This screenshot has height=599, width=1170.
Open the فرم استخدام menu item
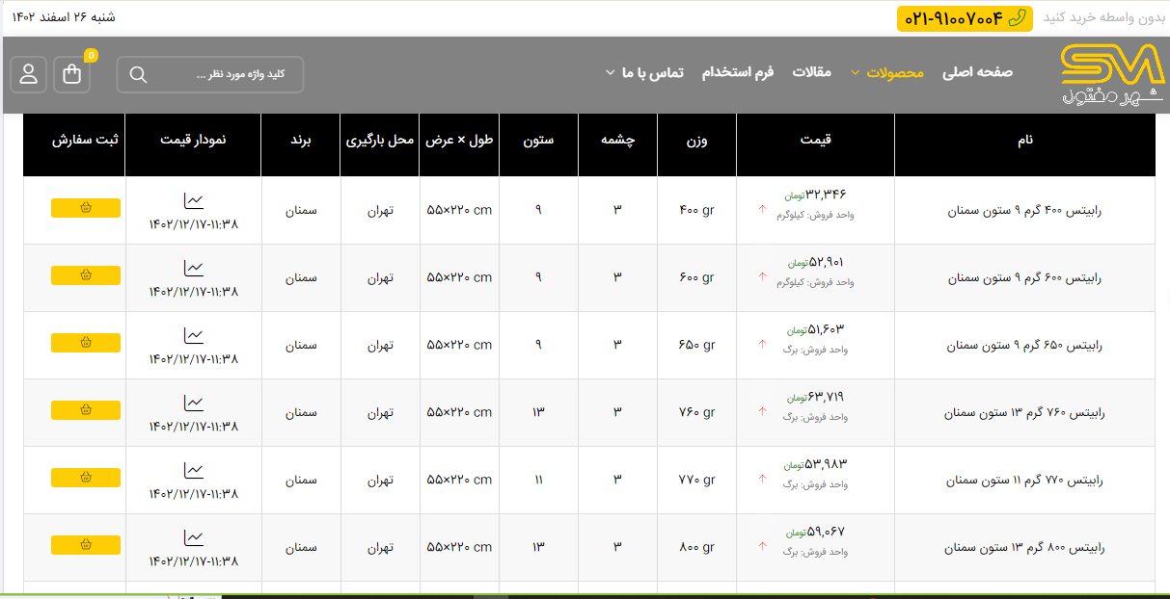737,72
